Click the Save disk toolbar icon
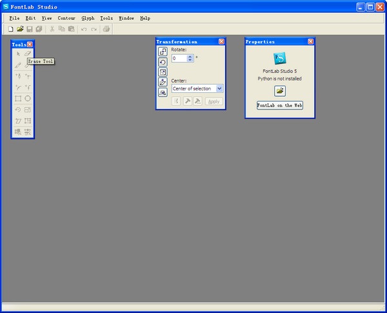Screen dimensions: 387x313 coord(30,29)
